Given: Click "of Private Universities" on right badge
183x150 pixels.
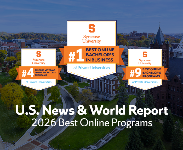Looking at the screenshot, I should click(x=145, y=82).
